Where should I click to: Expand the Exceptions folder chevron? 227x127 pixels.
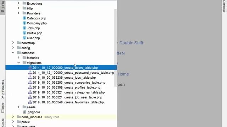coord(18,3)
